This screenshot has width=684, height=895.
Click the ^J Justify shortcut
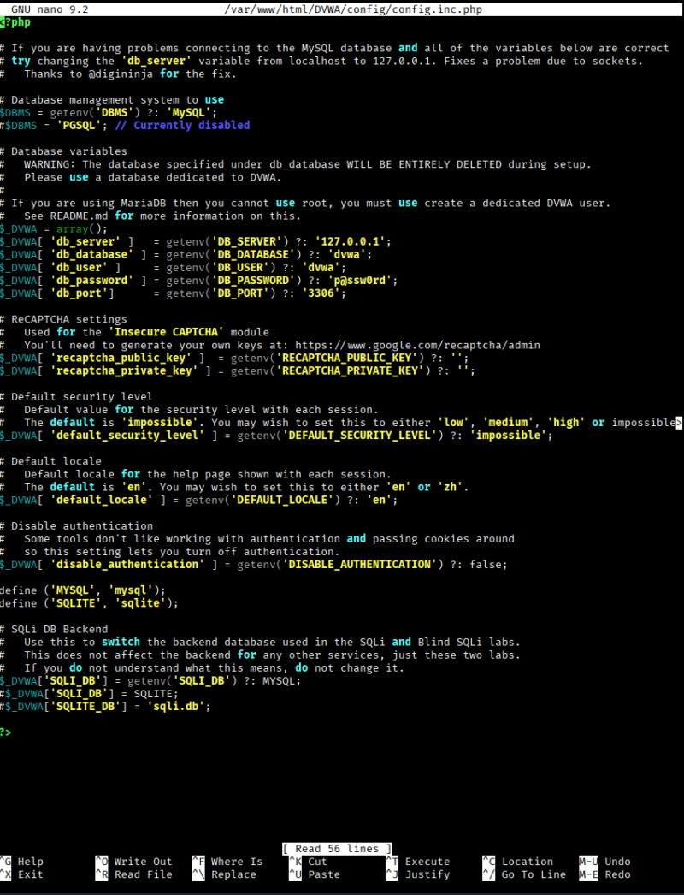tap(418, 874)
